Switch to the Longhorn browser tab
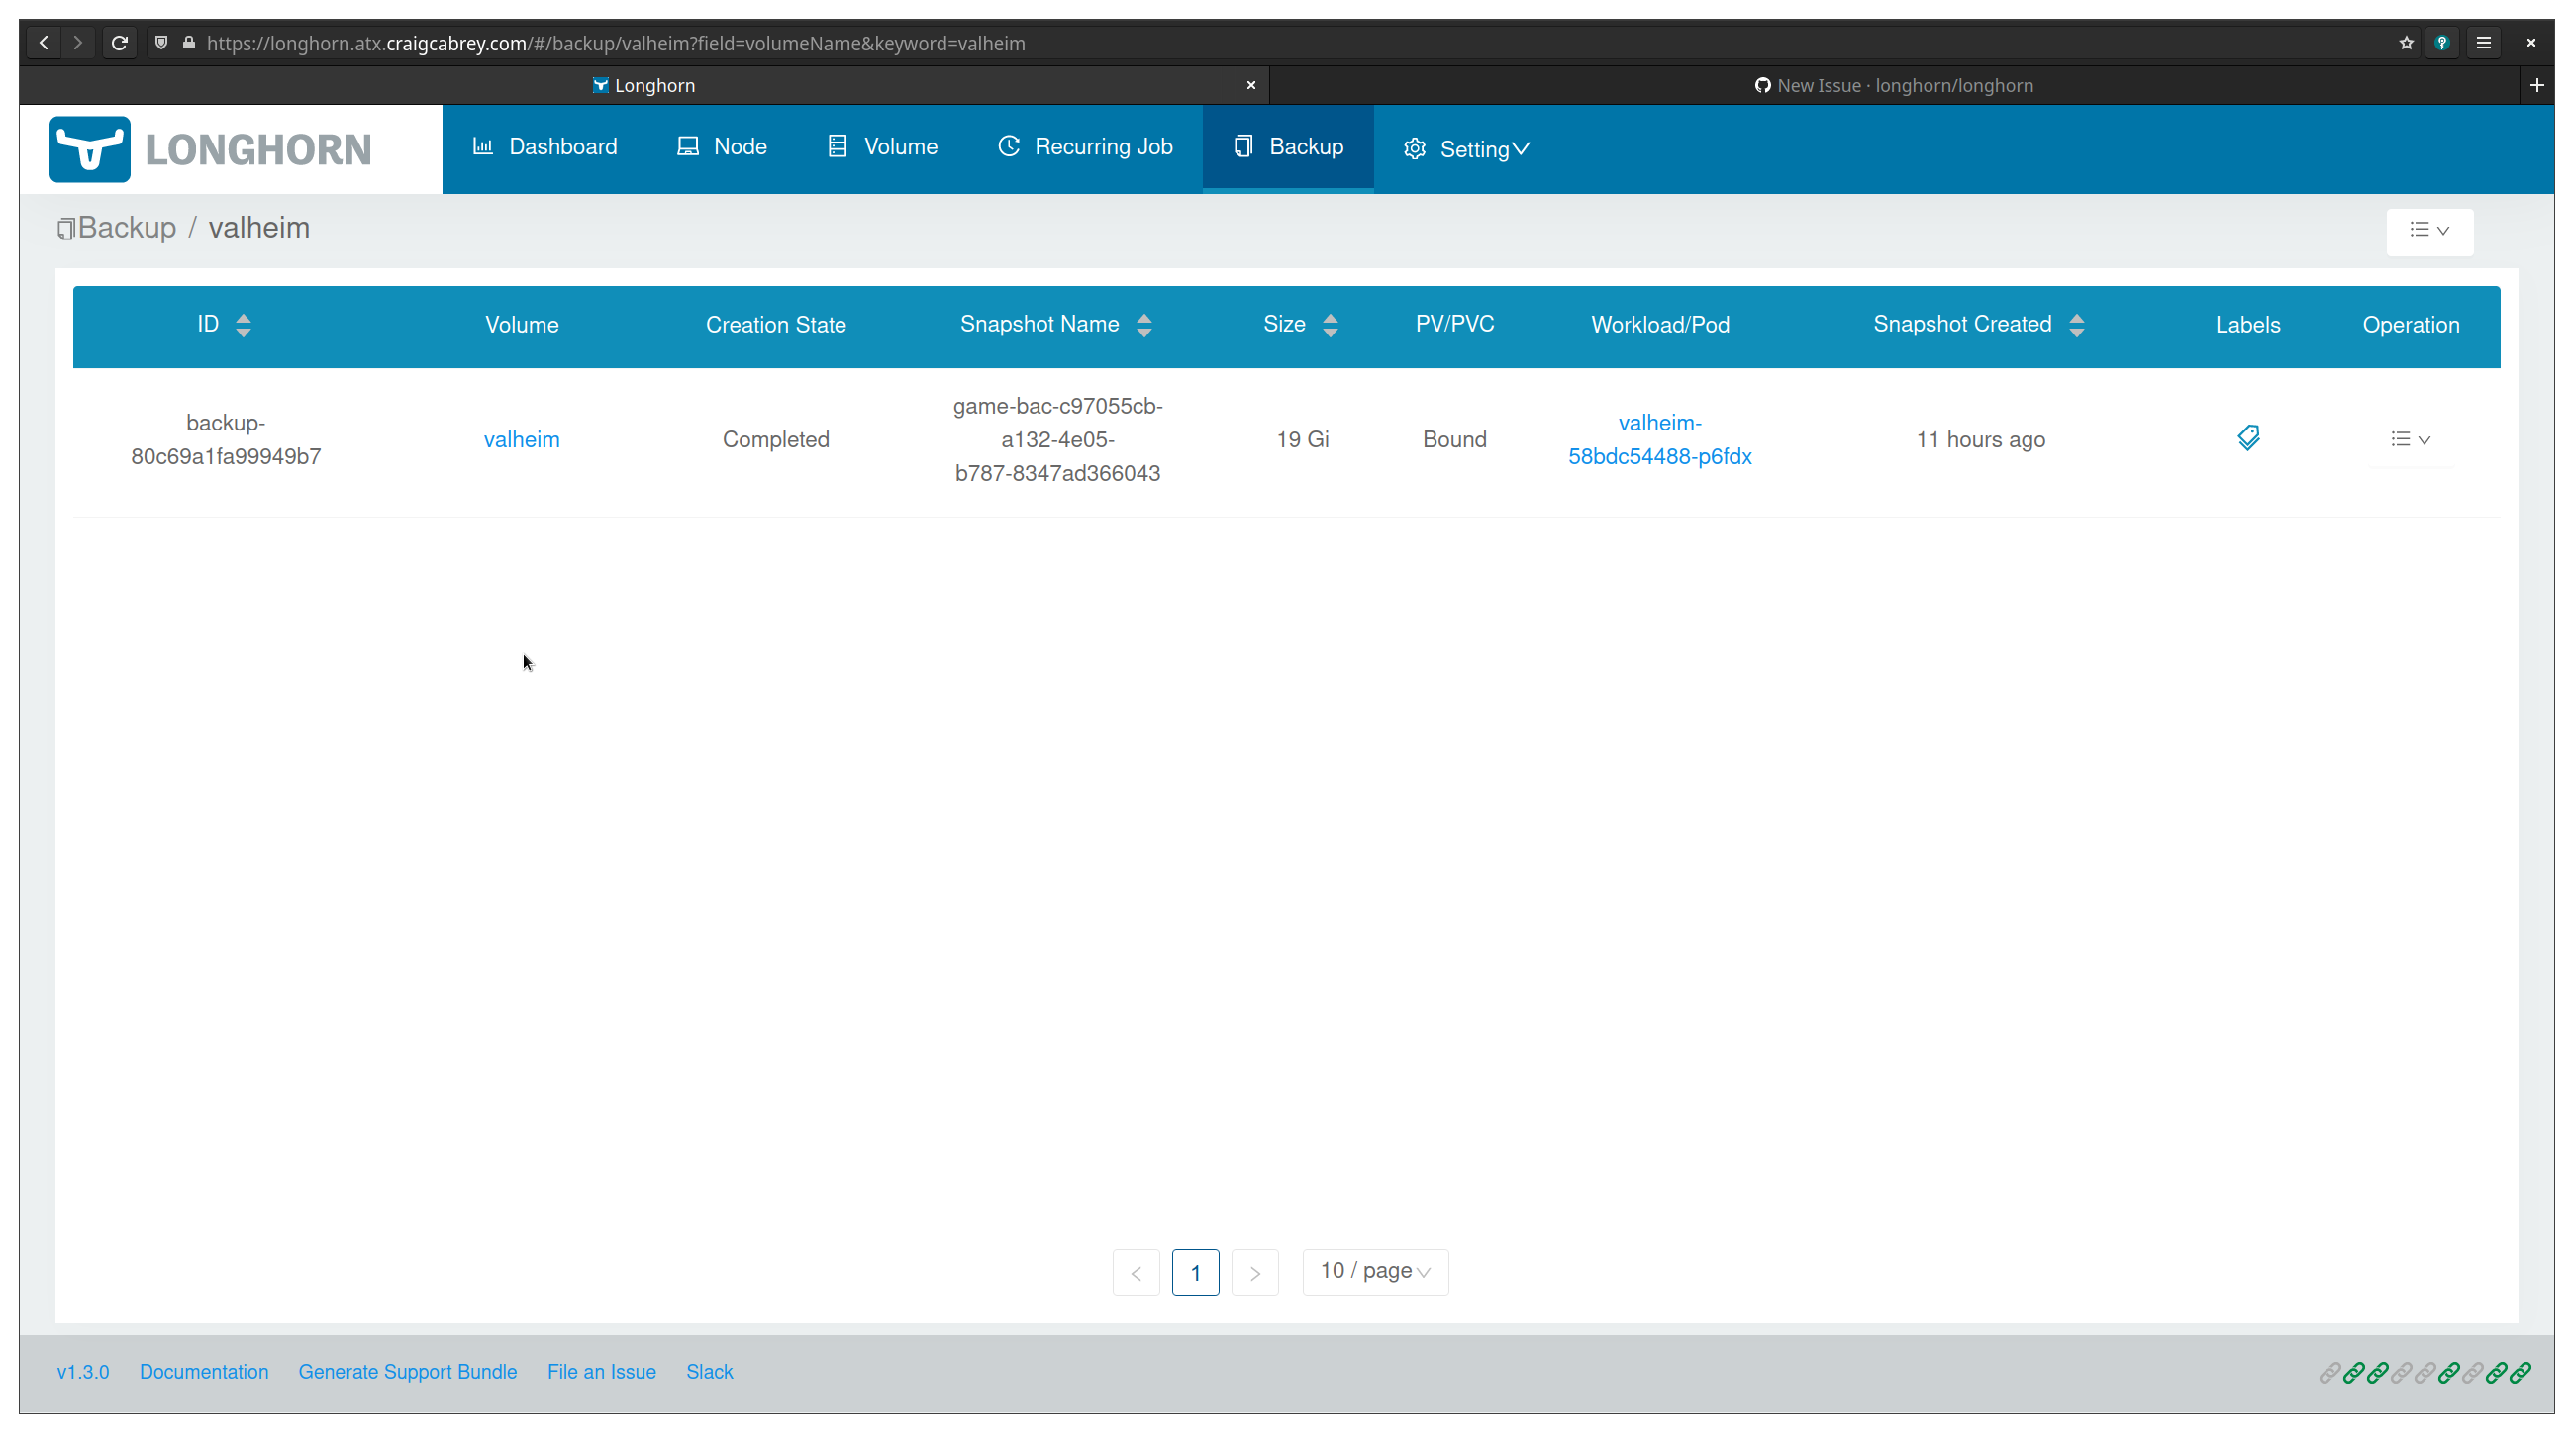 [643, 85]
